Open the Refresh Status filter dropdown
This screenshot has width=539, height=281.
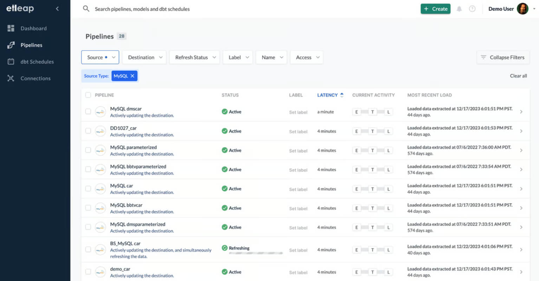coord(195,57)
